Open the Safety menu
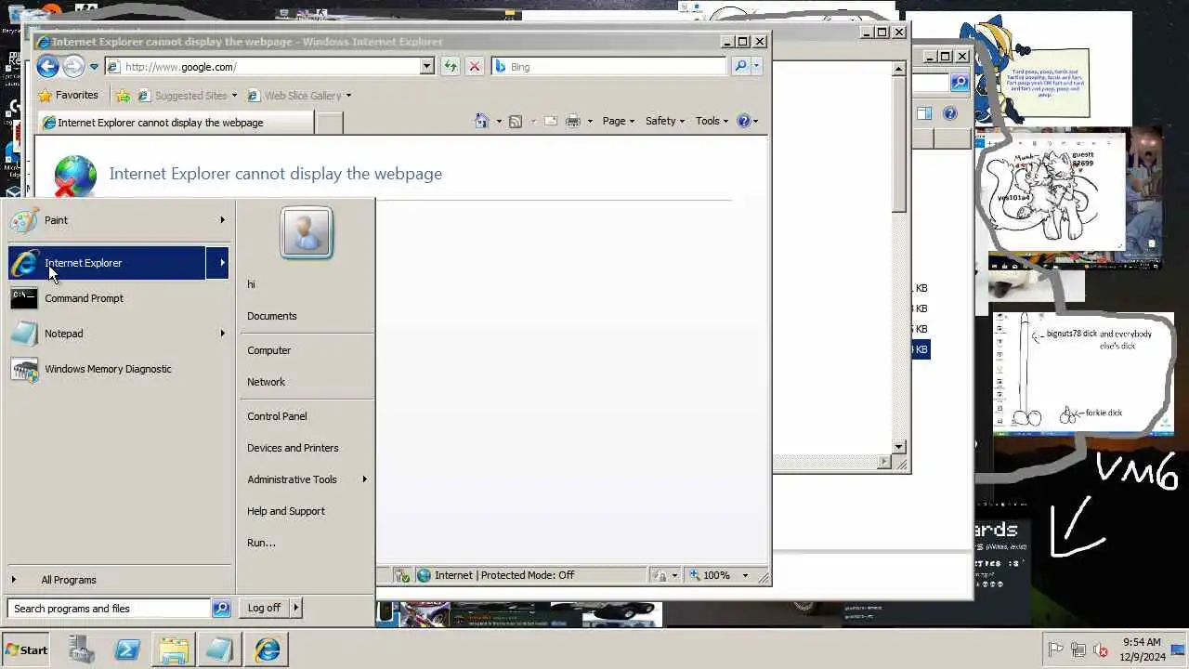This screenshot has height=669, width=1189. click(x=664, y=121)
